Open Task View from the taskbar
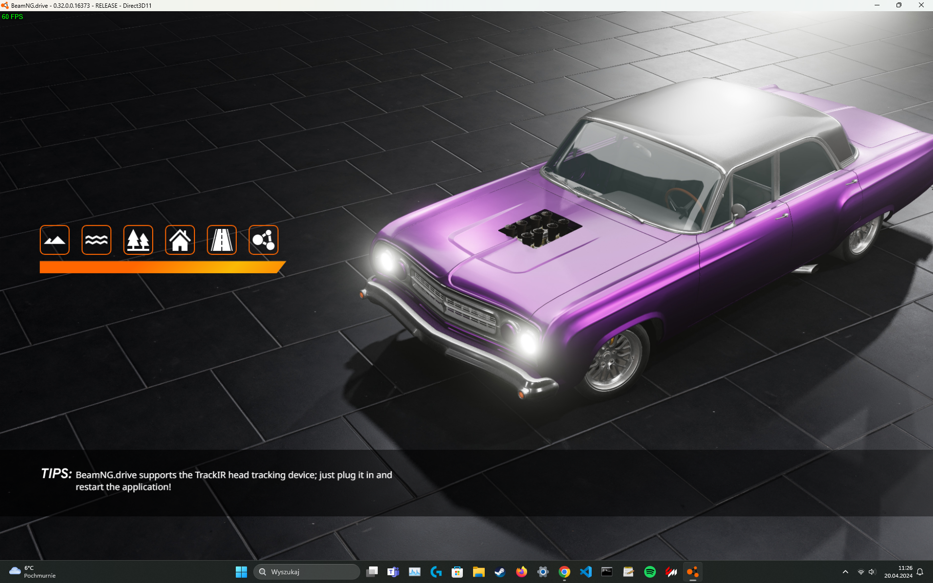Viewport: 933px width, 583px height. point(372,572)
